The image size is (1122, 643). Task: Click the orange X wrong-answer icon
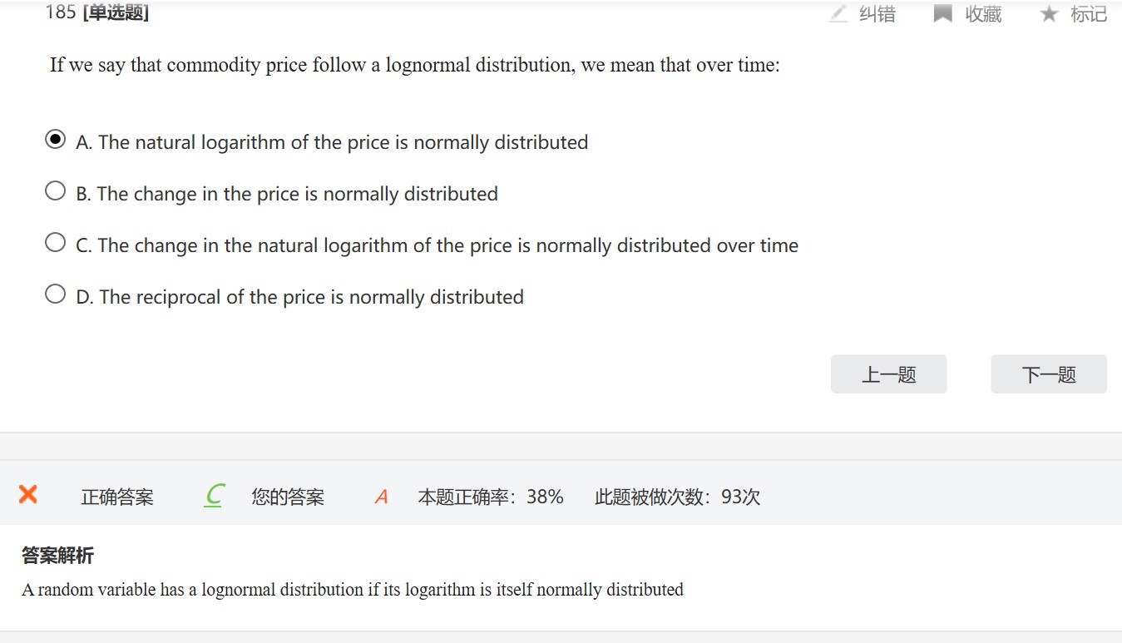pyautogui.click(x=28, y=495)
